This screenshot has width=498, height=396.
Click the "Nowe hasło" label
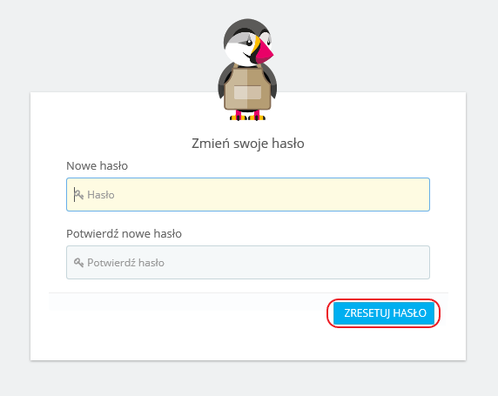click(97, 165)
